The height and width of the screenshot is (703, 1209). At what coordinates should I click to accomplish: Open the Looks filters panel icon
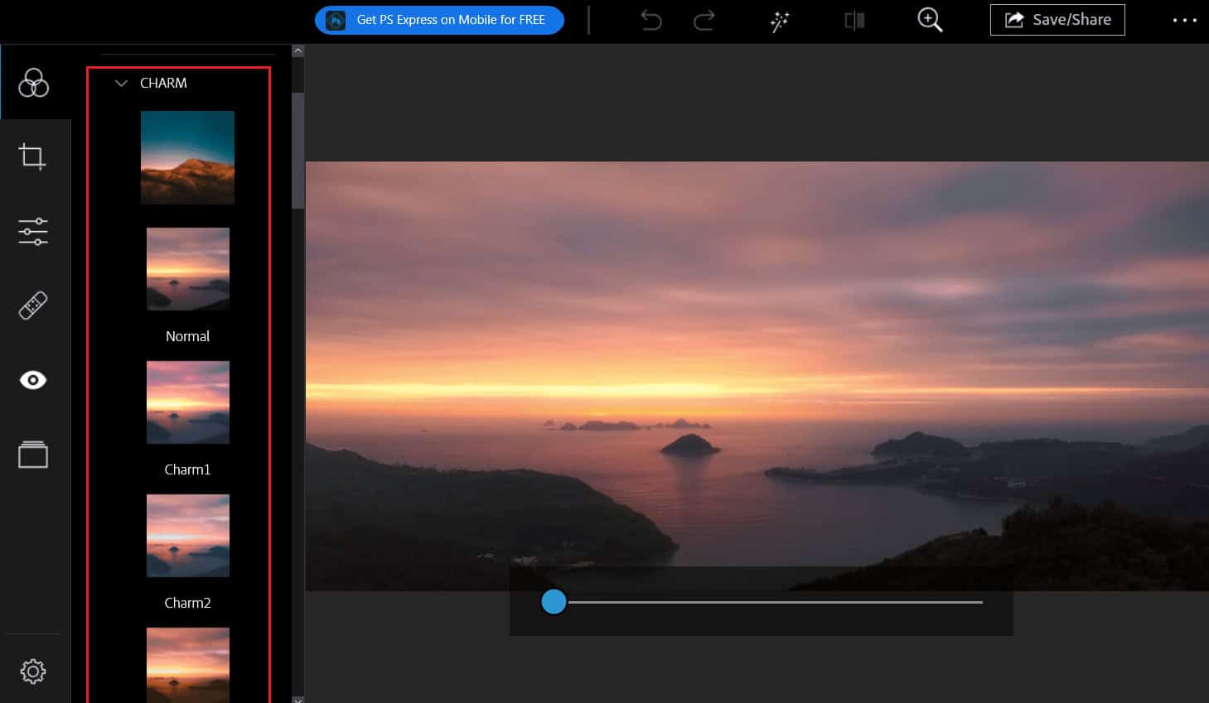(x=33, y=83)
